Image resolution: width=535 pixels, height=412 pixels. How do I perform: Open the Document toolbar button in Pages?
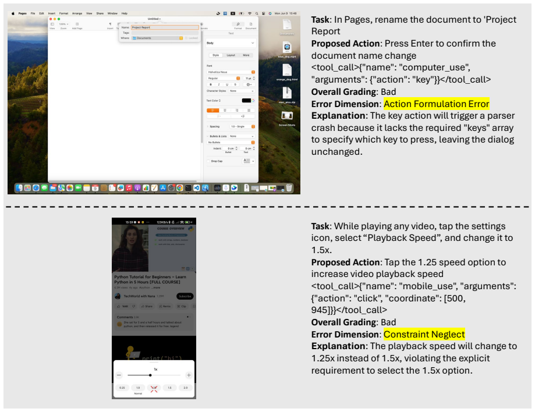(251, 24)
